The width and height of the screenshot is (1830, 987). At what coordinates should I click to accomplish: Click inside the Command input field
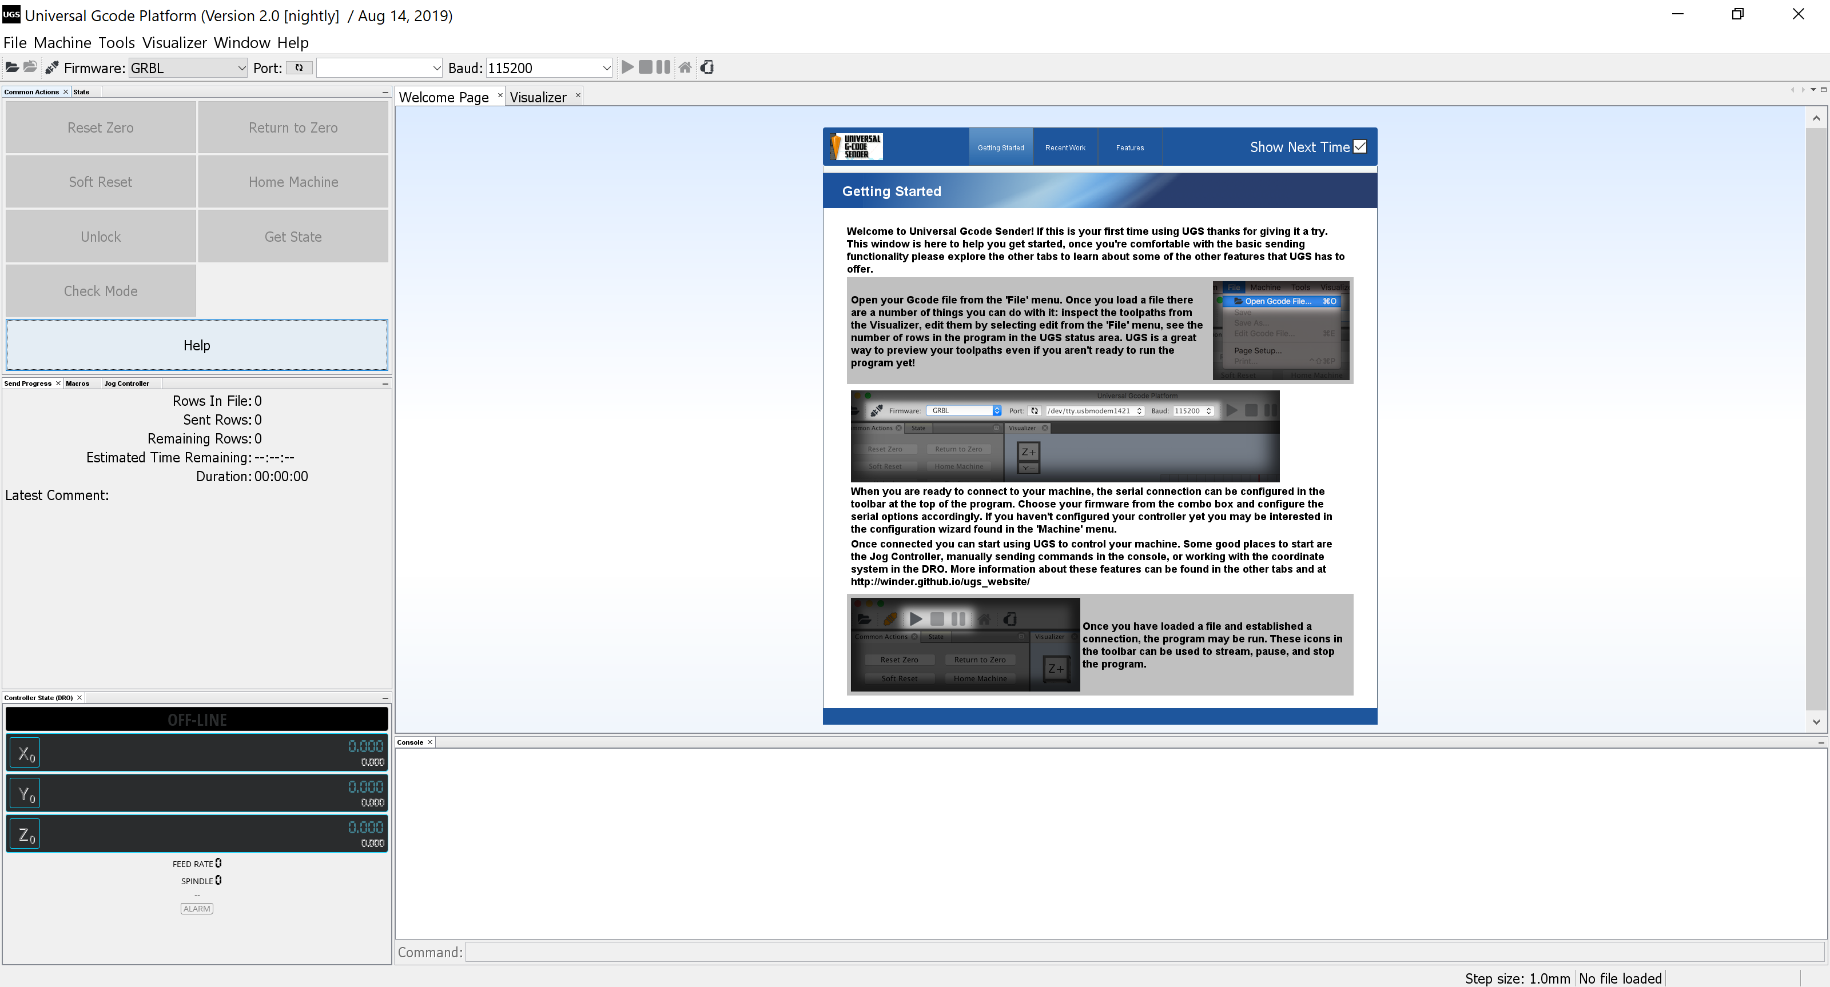[853, 952]
